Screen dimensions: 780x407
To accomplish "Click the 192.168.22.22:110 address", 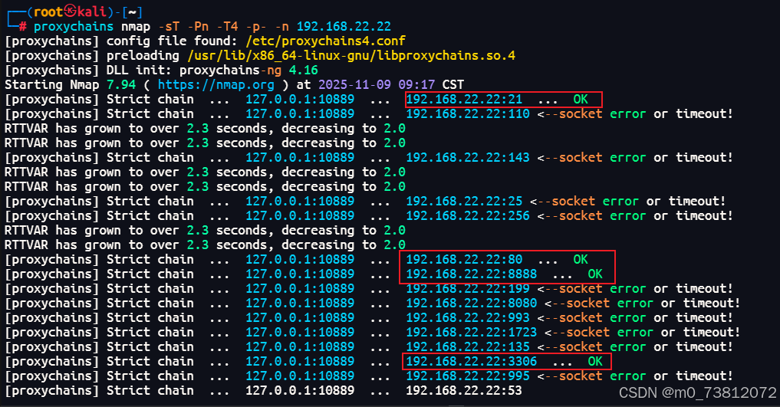I will (468, 113).
